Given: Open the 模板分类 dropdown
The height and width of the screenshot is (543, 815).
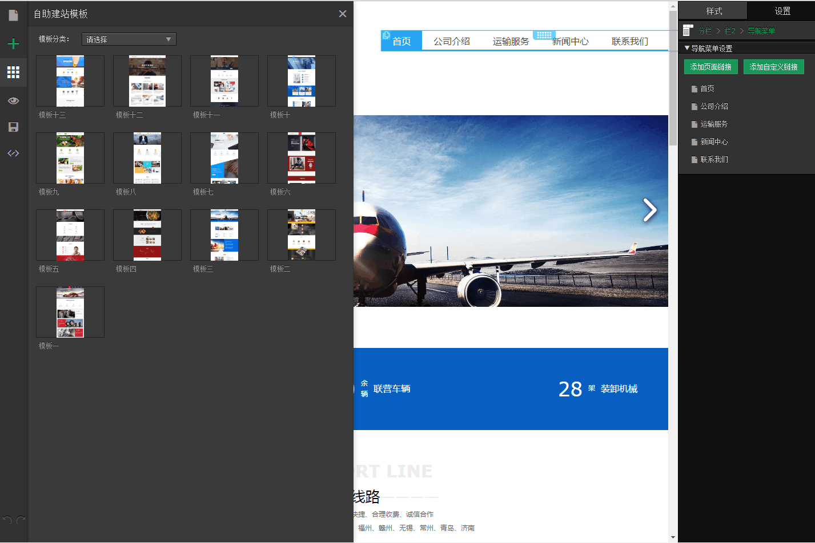Looking at the screenshot, I should [x=129, y=39].
